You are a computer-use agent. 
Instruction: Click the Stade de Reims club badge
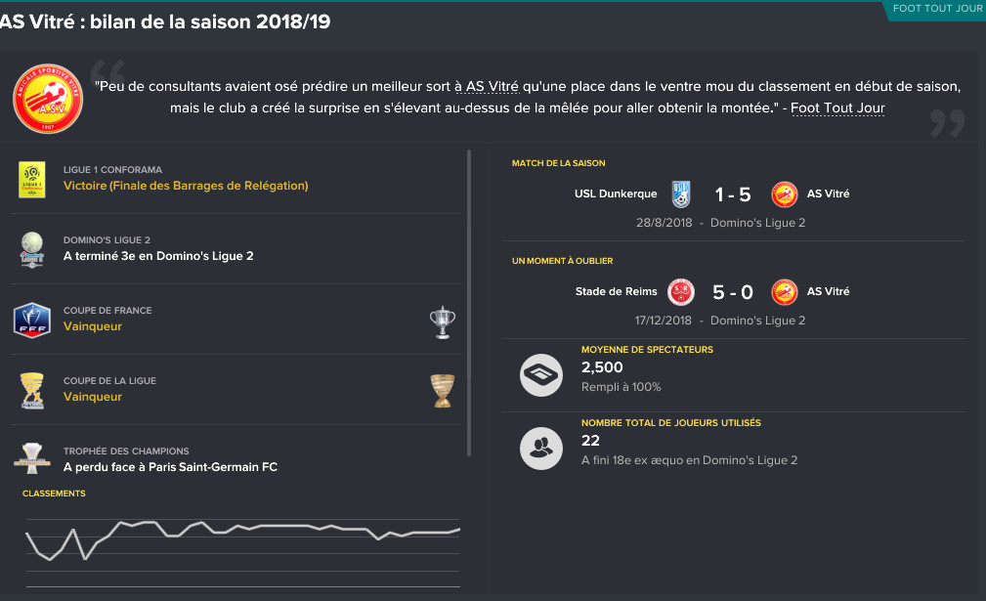(681, 291)
